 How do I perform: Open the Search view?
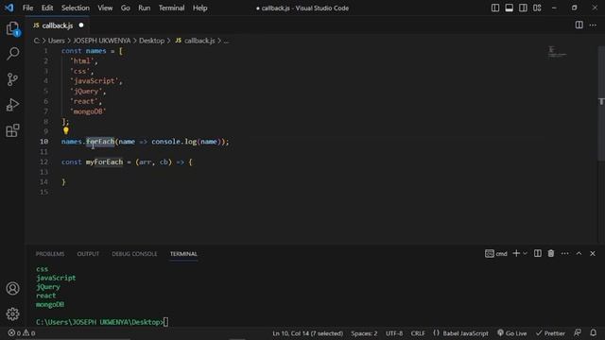tap(12, 54)
